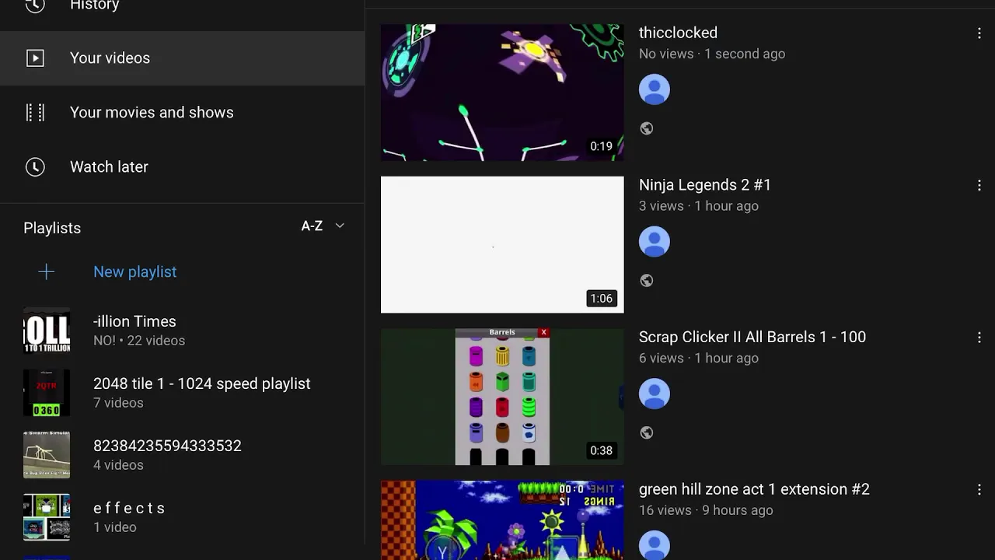Open the -illion Times playlist
The height and width of the screenshot is (560, 995).
(x=134, y=321)
